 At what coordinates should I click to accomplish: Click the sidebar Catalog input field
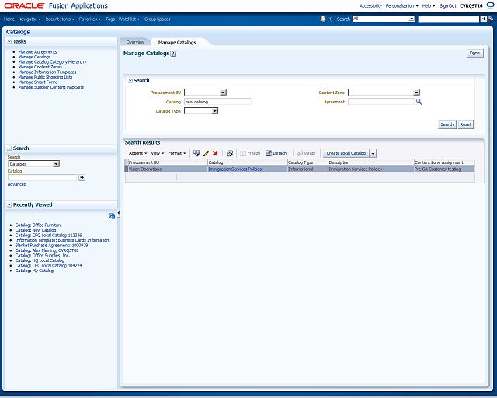pos(43,177)
